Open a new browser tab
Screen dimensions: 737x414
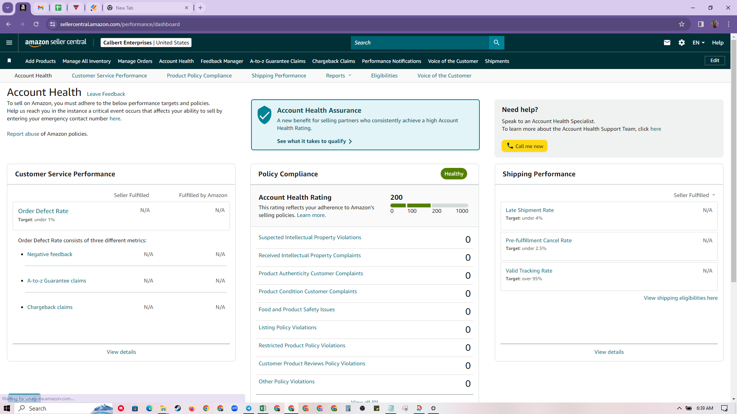tap(200, 8)
